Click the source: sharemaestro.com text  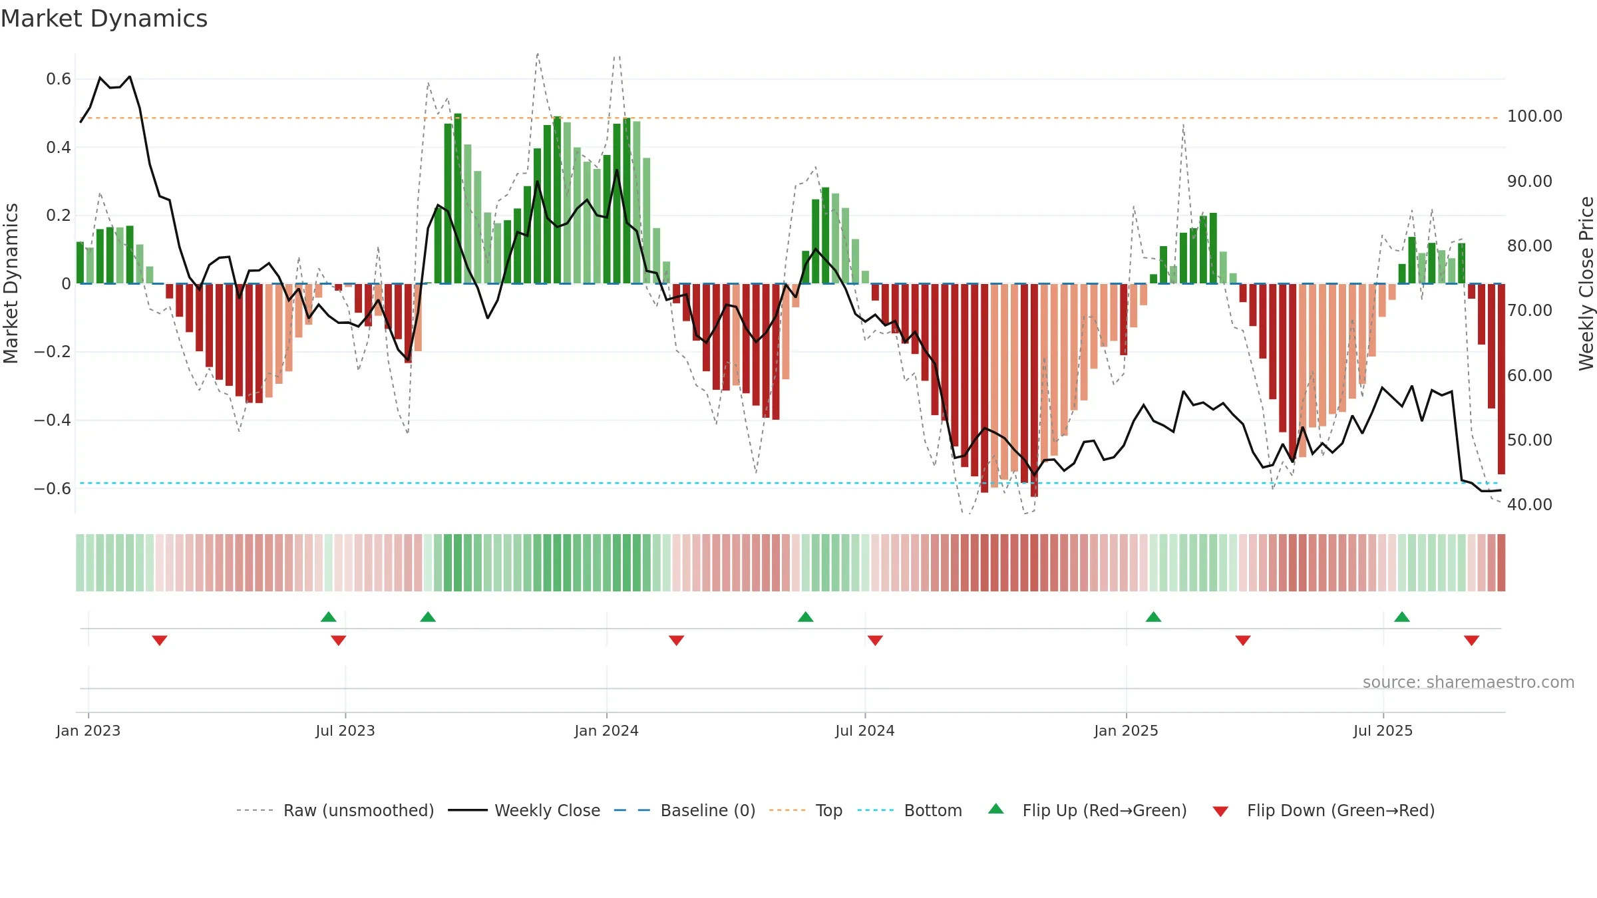click(x=1469, y=682)
